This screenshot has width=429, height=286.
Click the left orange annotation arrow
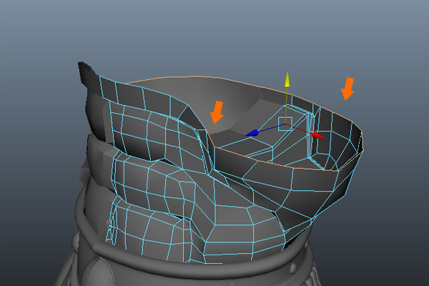coord(217,112)
